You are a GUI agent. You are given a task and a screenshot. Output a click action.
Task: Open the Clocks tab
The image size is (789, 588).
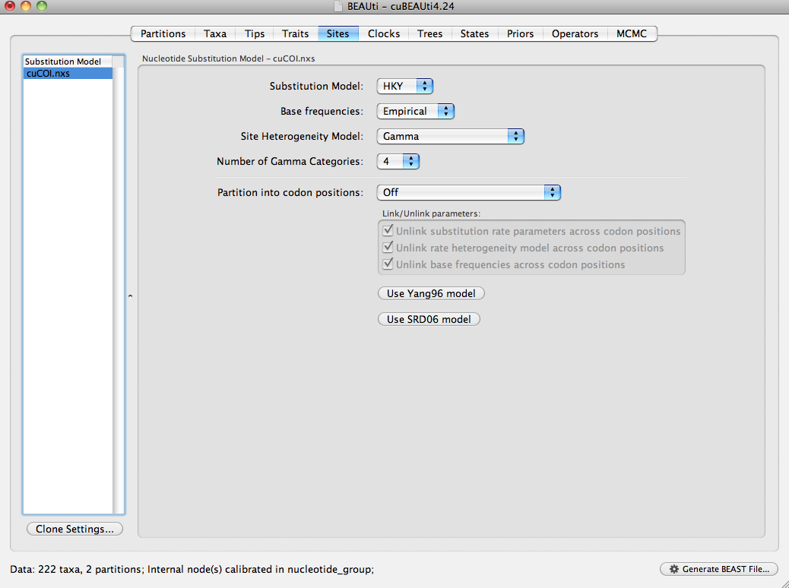[x=383, y=33]
